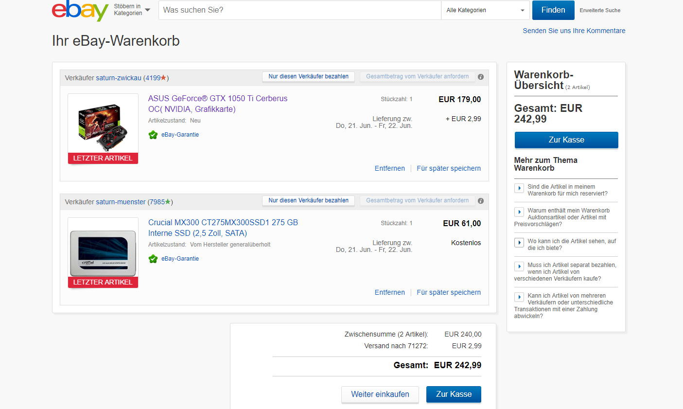Click ASUS price text 'EUR 179,00'
This screenshot has width=683, height=409.
(459, 99)
